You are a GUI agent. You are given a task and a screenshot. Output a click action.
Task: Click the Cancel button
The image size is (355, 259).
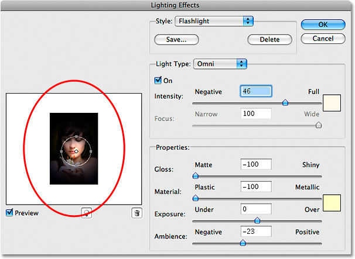click(323, 39)
